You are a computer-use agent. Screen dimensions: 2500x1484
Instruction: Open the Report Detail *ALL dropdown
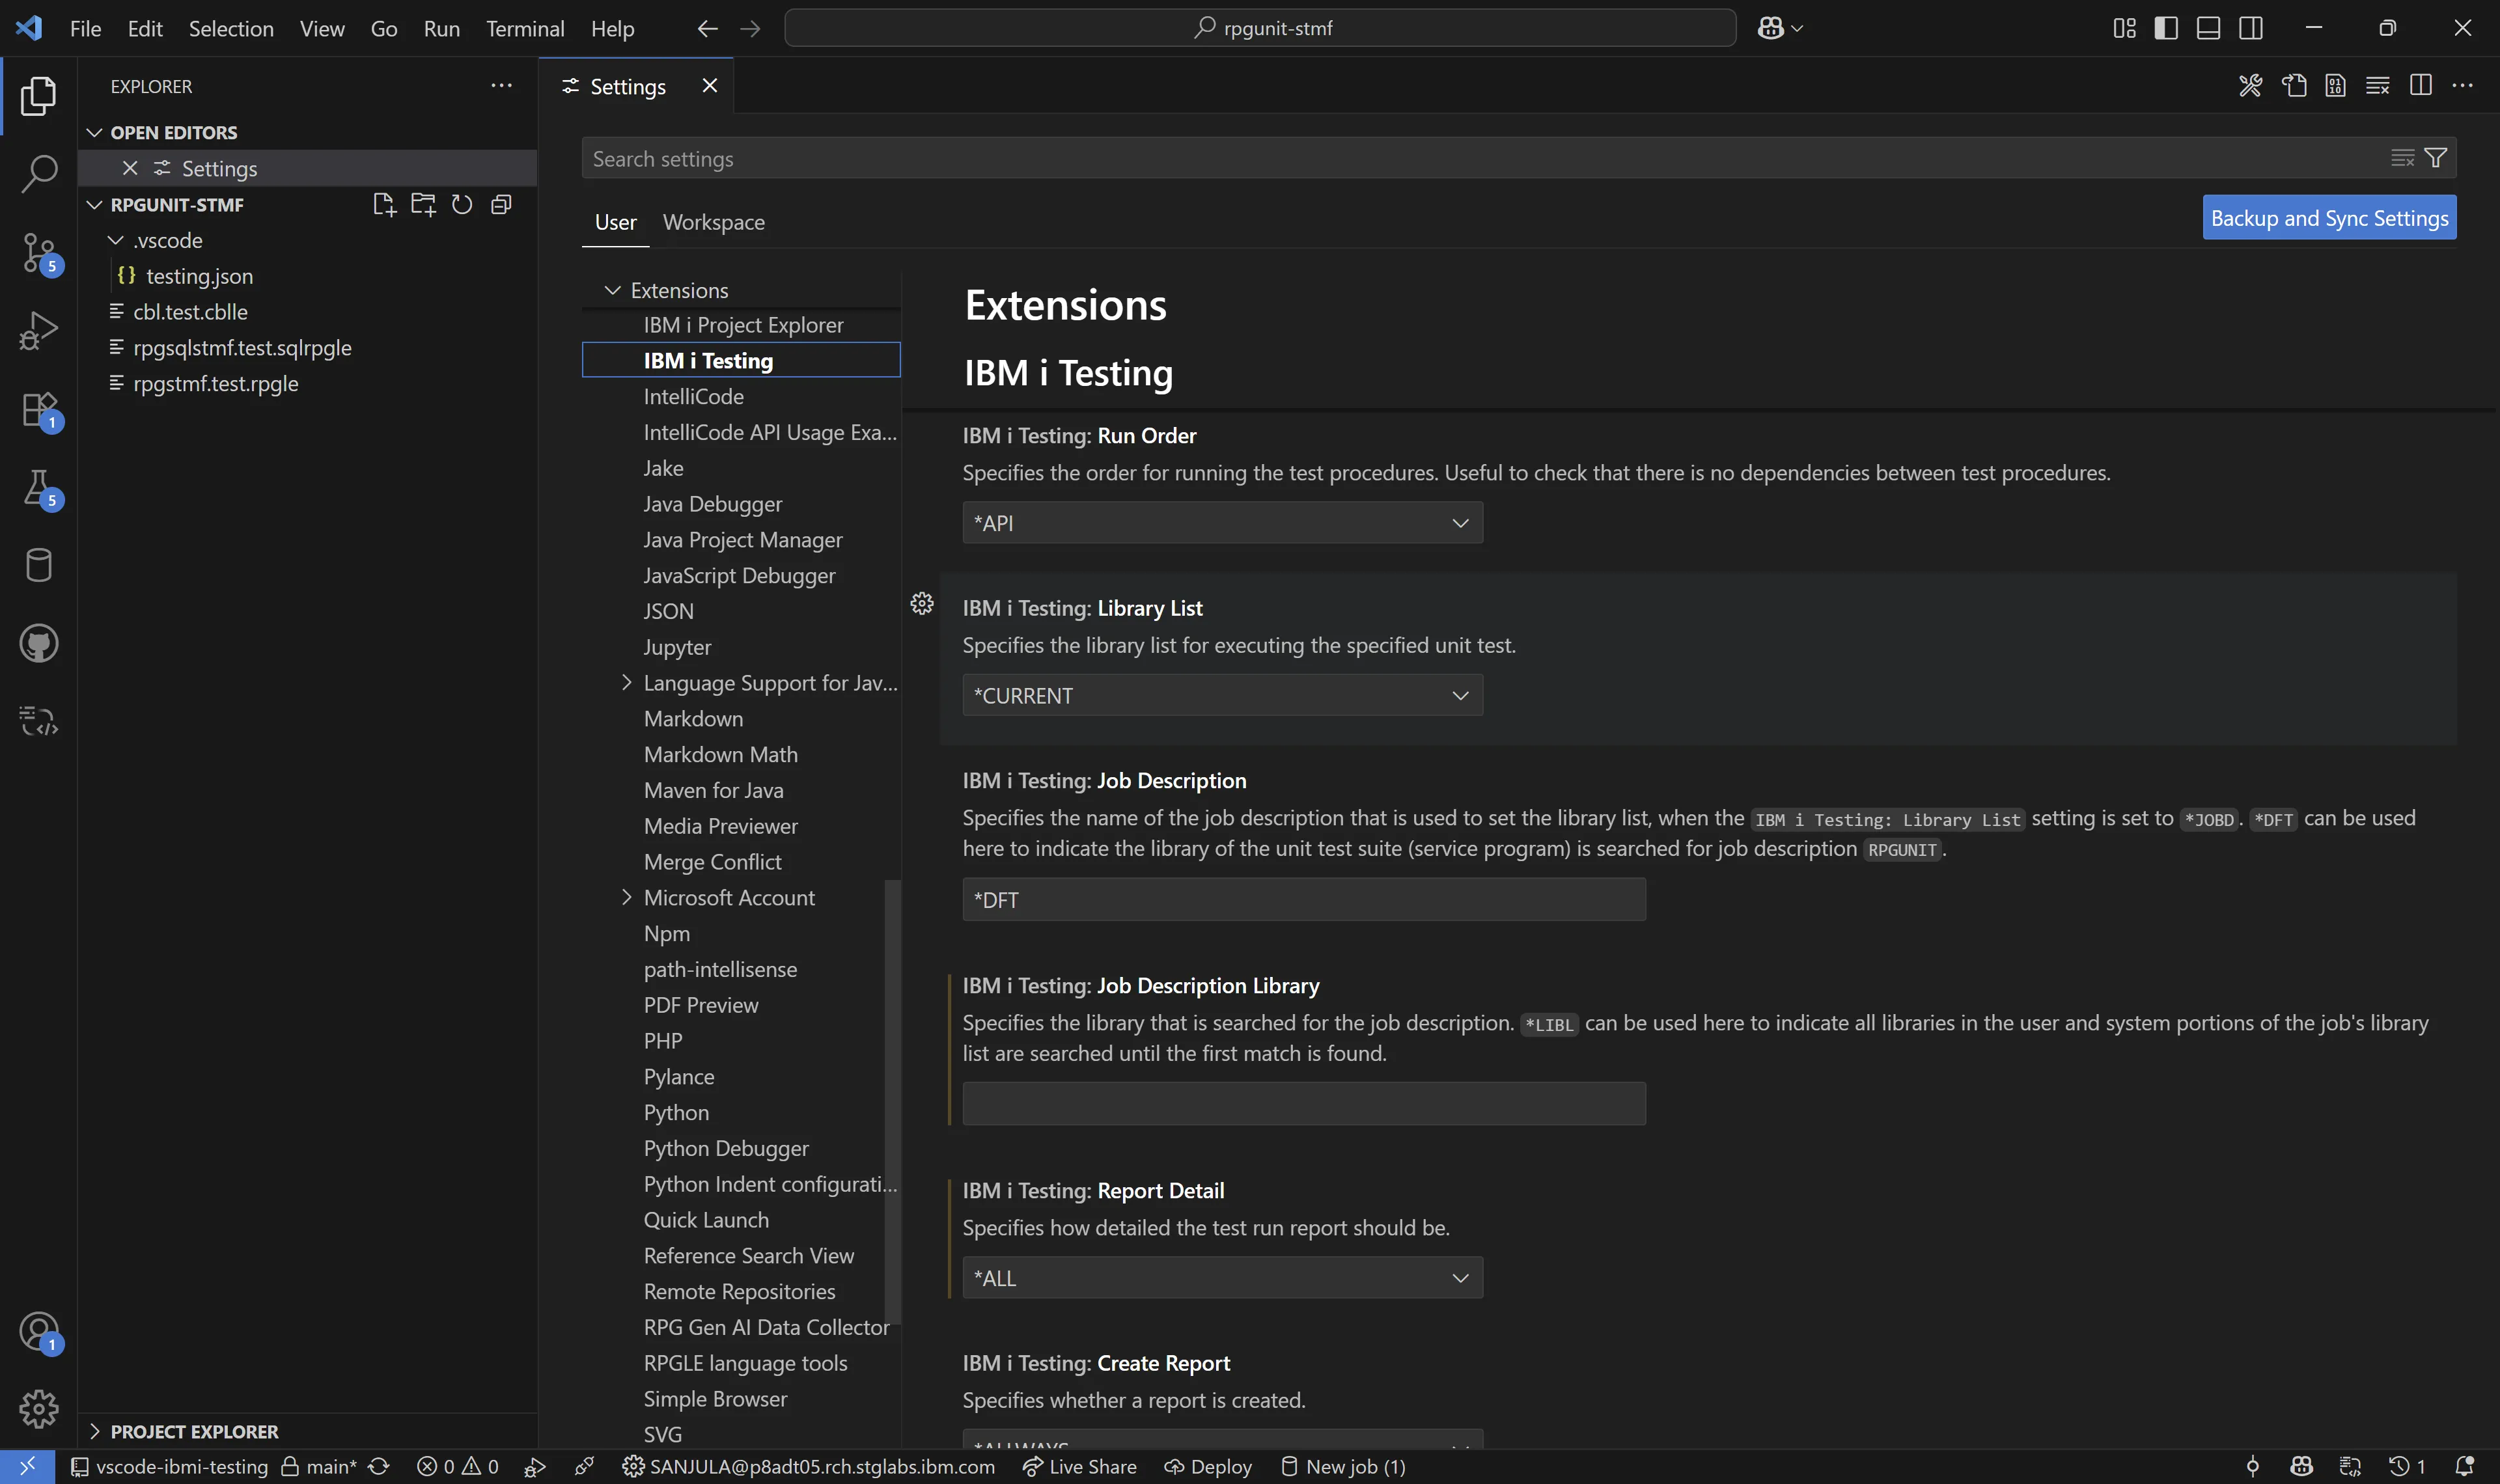1222,1278
